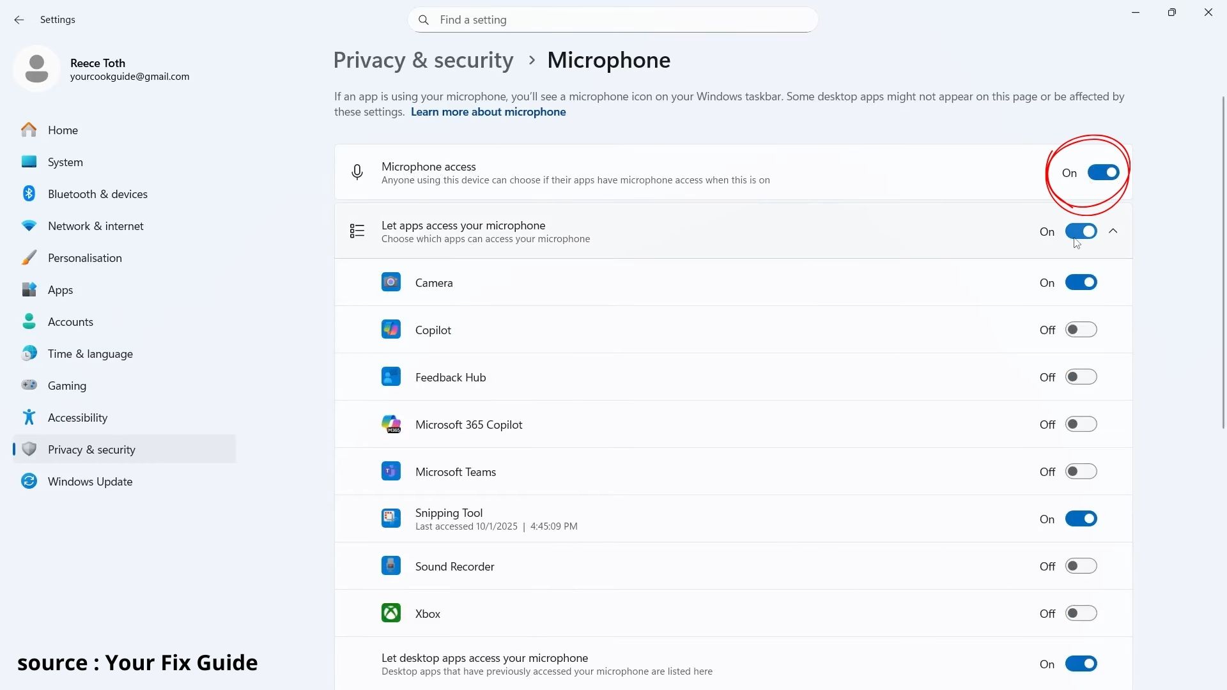
Task: Open Learn more about microphone link
Action: [488, 112]
